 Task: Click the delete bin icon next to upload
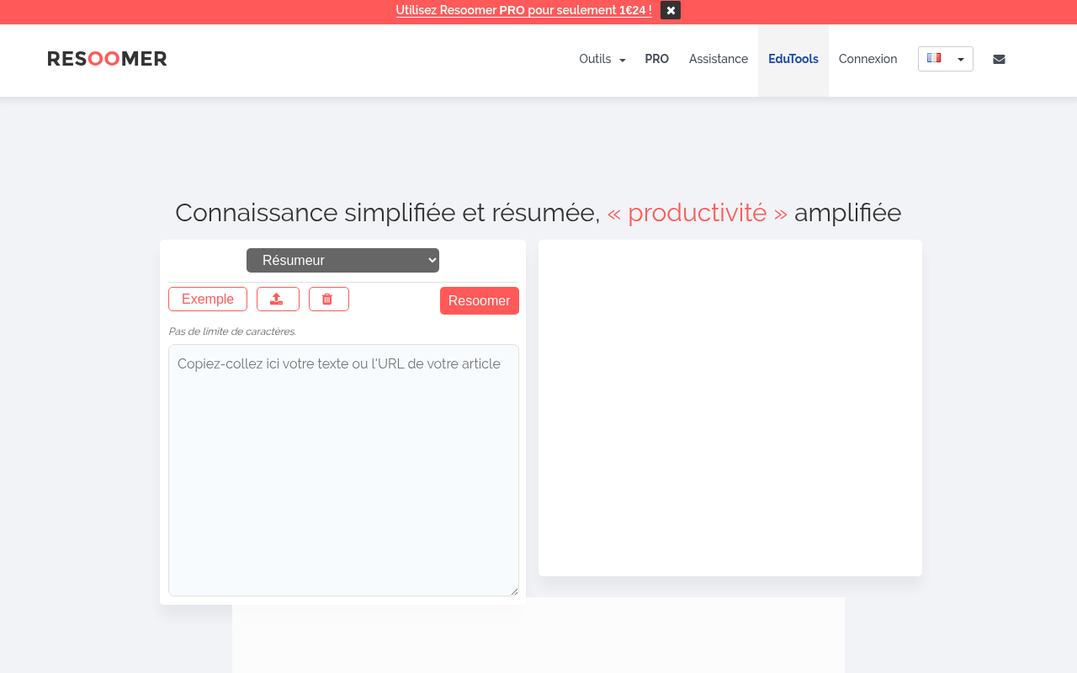point(328,299)
